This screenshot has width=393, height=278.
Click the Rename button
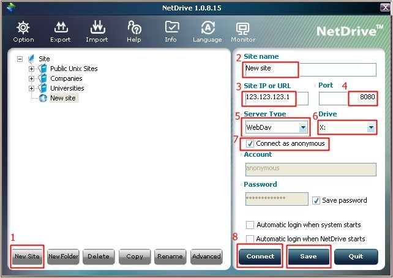point(170,257)
